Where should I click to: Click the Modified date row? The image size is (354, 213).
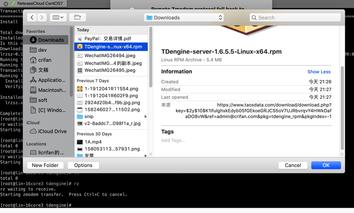(246, 90)
